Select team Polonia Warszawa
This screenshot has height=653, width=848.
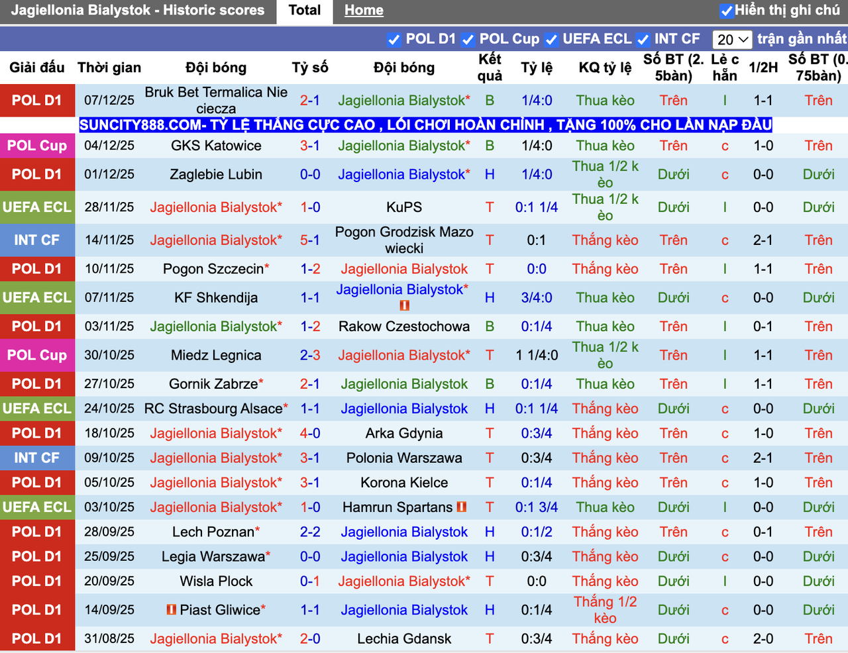point(404,458)
